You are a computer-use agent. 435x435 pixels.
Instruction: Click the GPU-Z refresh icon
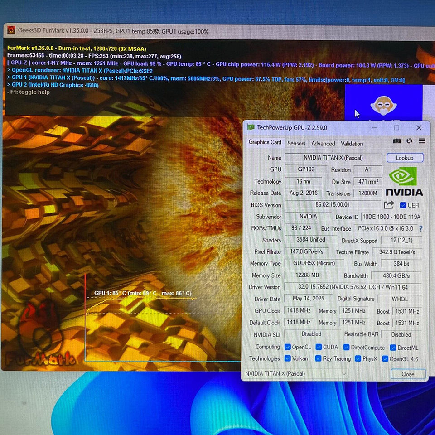pyautogui.click(x=409, y=141)
